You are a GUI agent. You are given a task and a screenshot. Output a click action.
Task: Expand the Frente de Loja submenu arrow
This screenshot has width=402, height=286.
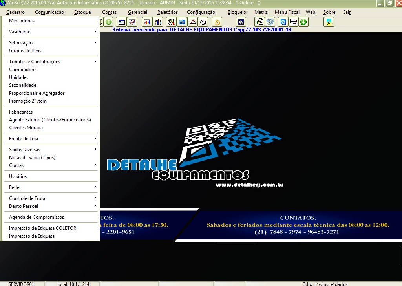pyautogui.click(x=95, y=138)
